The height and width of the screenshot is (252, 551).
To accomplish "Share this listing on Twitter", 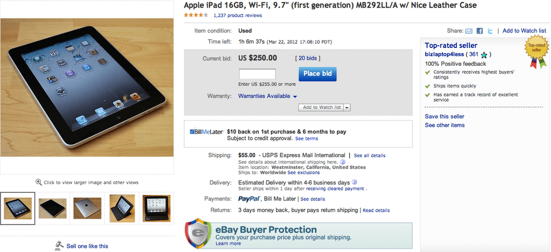I will [x=490, y=31].
